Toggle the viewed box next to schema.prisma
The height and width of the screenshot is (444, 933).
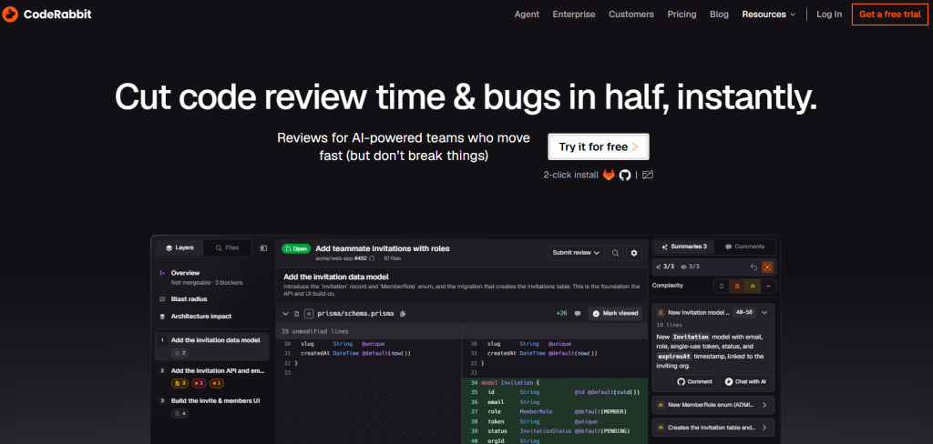308,313
